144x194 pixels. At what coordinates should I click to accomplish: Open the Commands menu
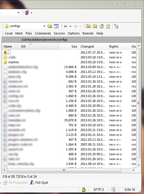43,33
